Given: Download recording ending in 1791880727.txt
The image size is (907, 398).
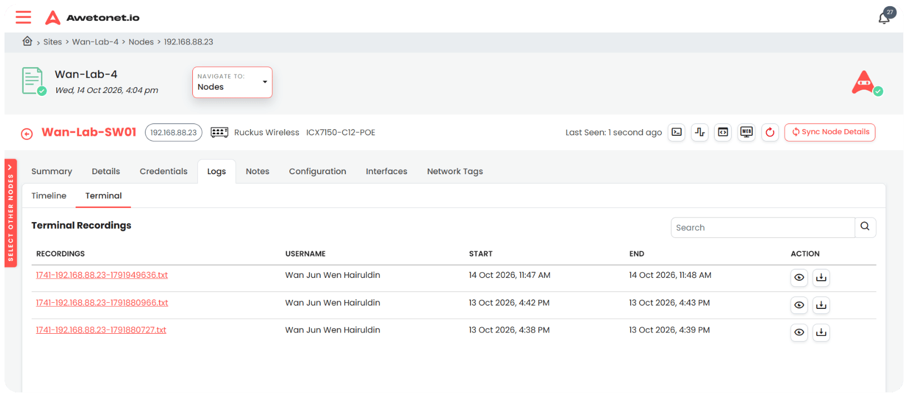Looking at the screenshot, I should point(821,333).
